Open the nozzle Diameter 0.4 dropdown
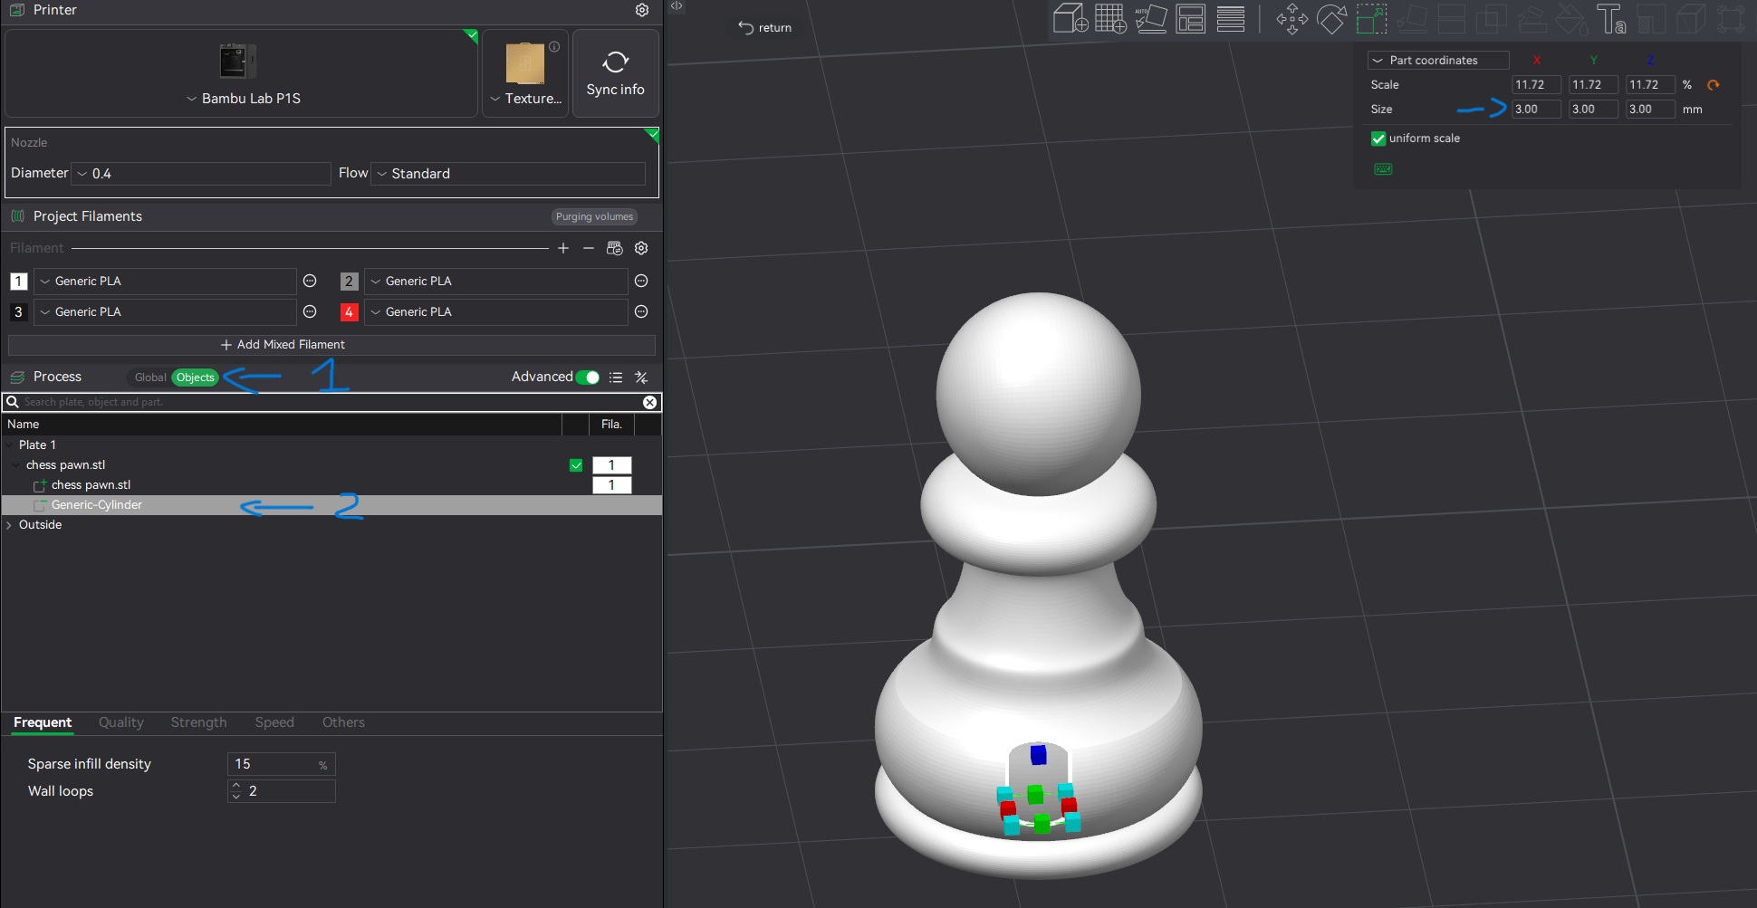 201,174
